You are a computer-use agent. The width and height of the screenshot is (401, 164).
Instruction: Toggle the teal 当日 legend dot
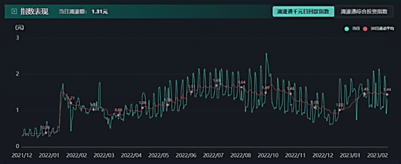click(347, 29)
